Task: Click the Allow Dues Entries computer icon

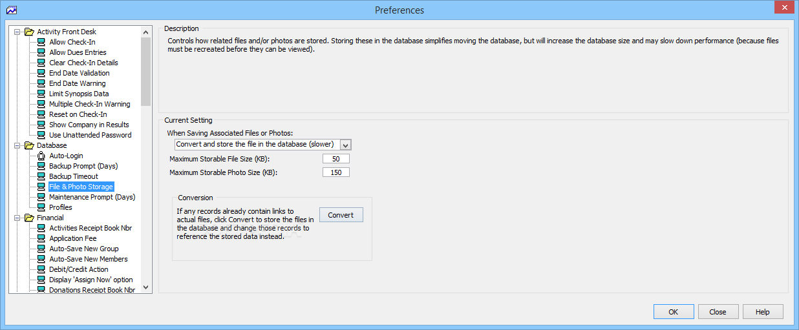Action: (x=41, y=52)
